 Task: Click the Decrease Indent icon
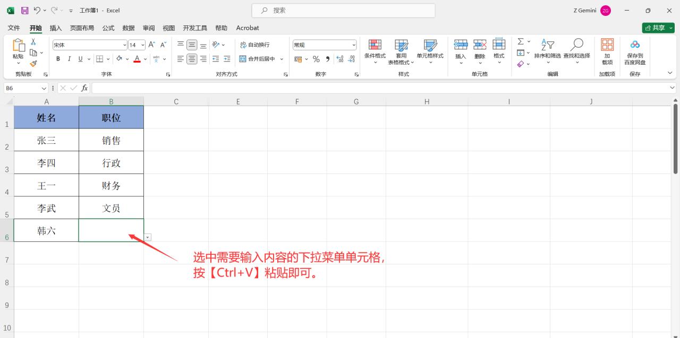pyautogui.click(x=216, y=59)
